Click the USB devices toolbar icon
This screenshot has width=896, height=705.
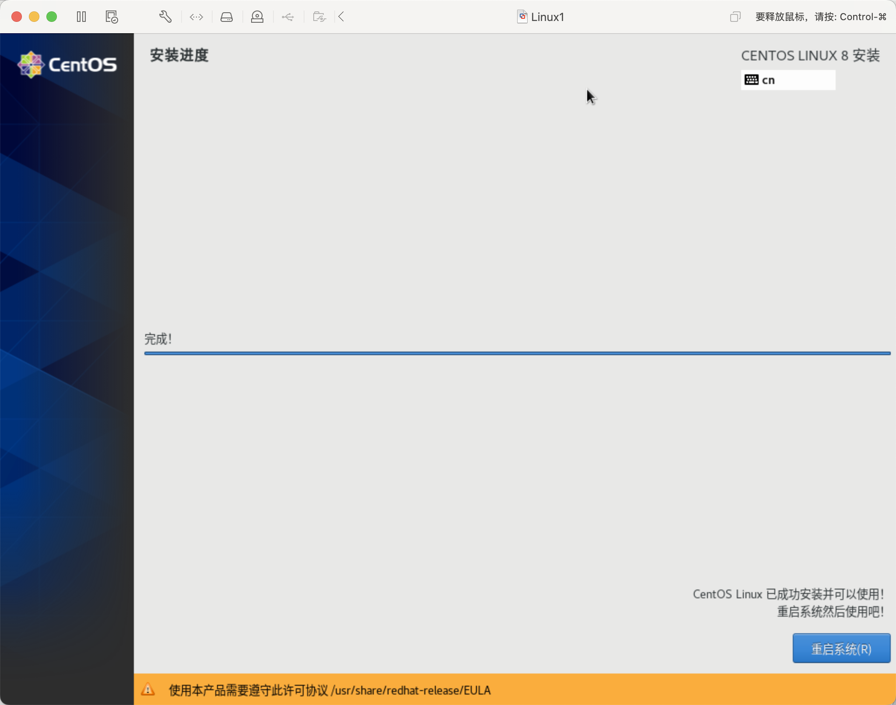click(288, 17)
